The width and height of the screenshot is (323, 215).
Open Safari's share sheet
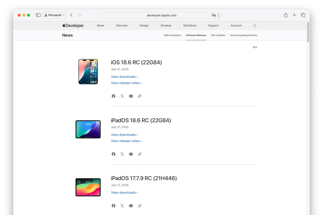285,15
